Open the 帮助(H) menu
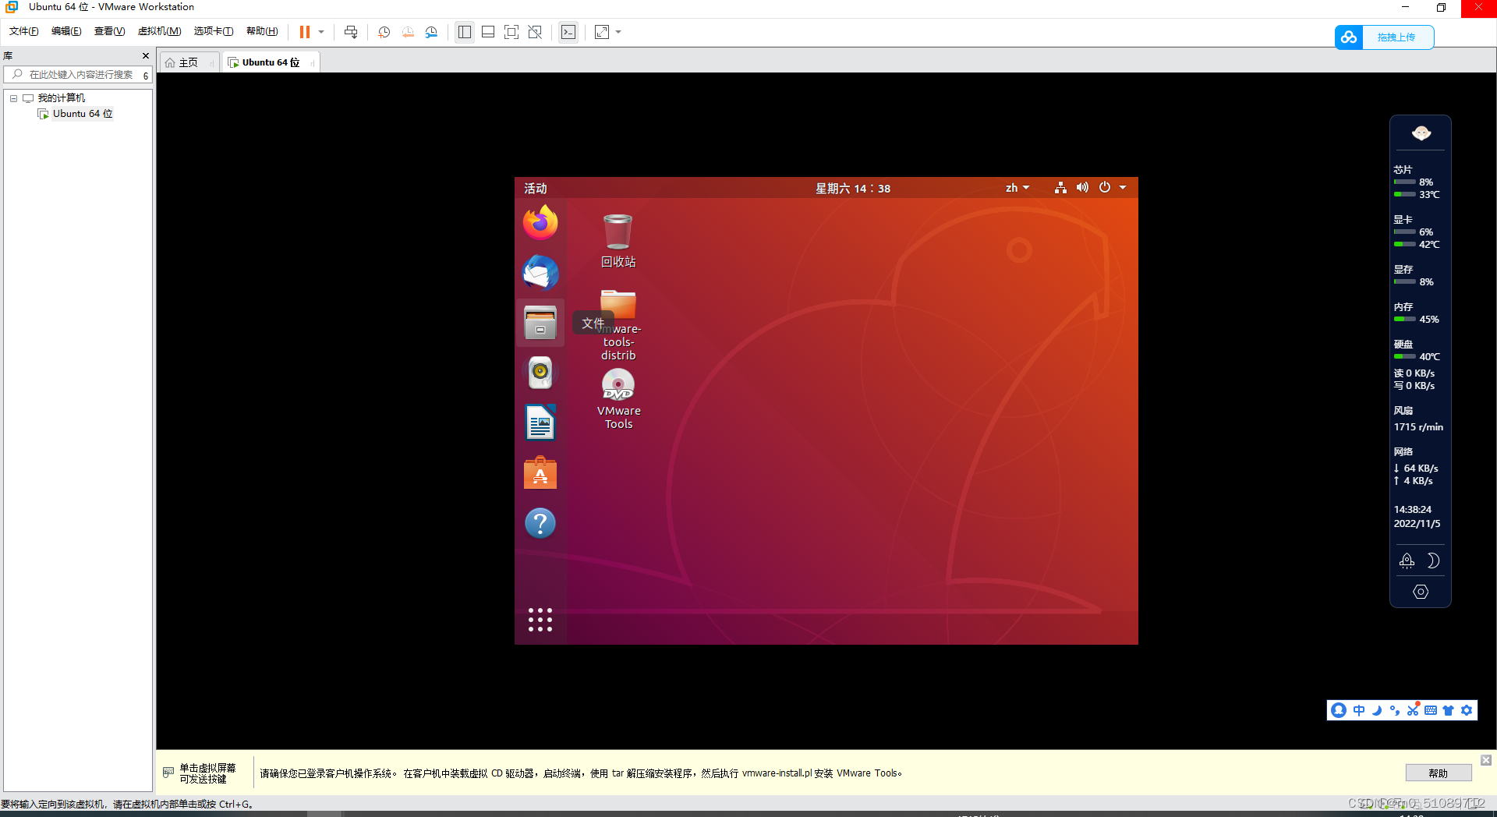 [262, 31]
